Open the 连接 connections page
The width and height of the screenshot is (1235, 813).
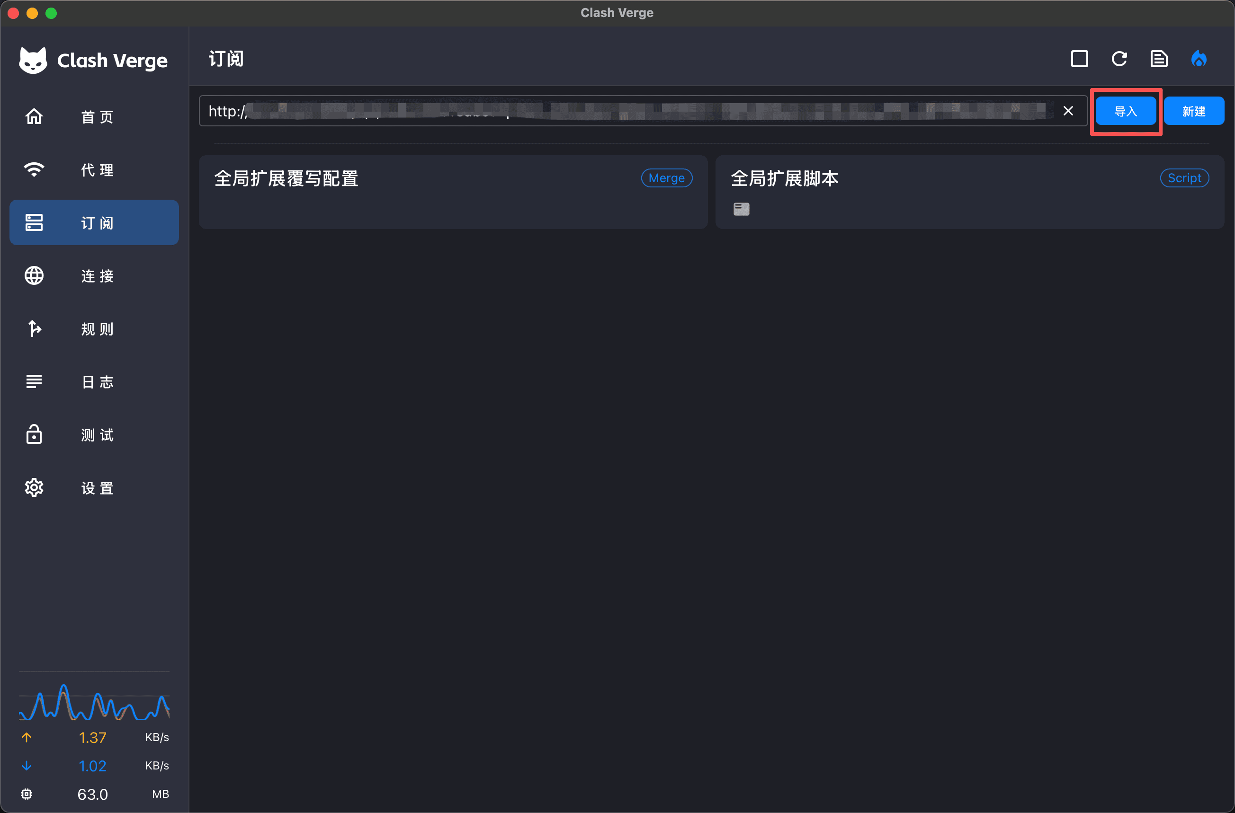pos(94,275)
